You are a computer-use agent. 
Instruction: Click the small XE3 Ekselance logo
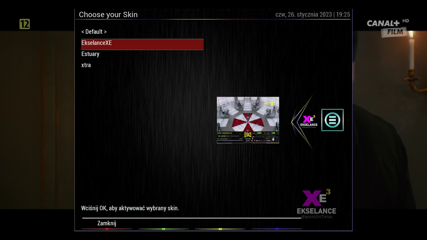coord(309,122)
